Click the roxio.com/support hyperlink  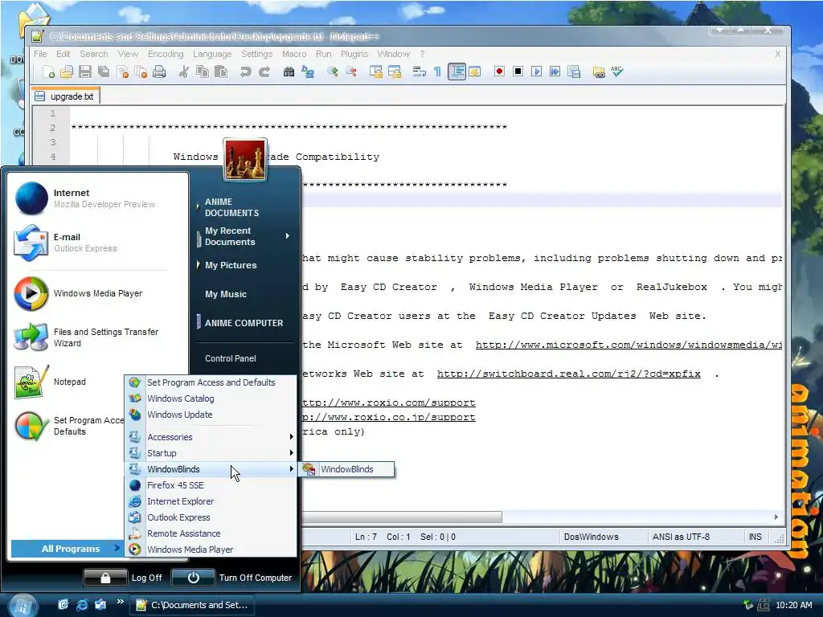[389, 402]
